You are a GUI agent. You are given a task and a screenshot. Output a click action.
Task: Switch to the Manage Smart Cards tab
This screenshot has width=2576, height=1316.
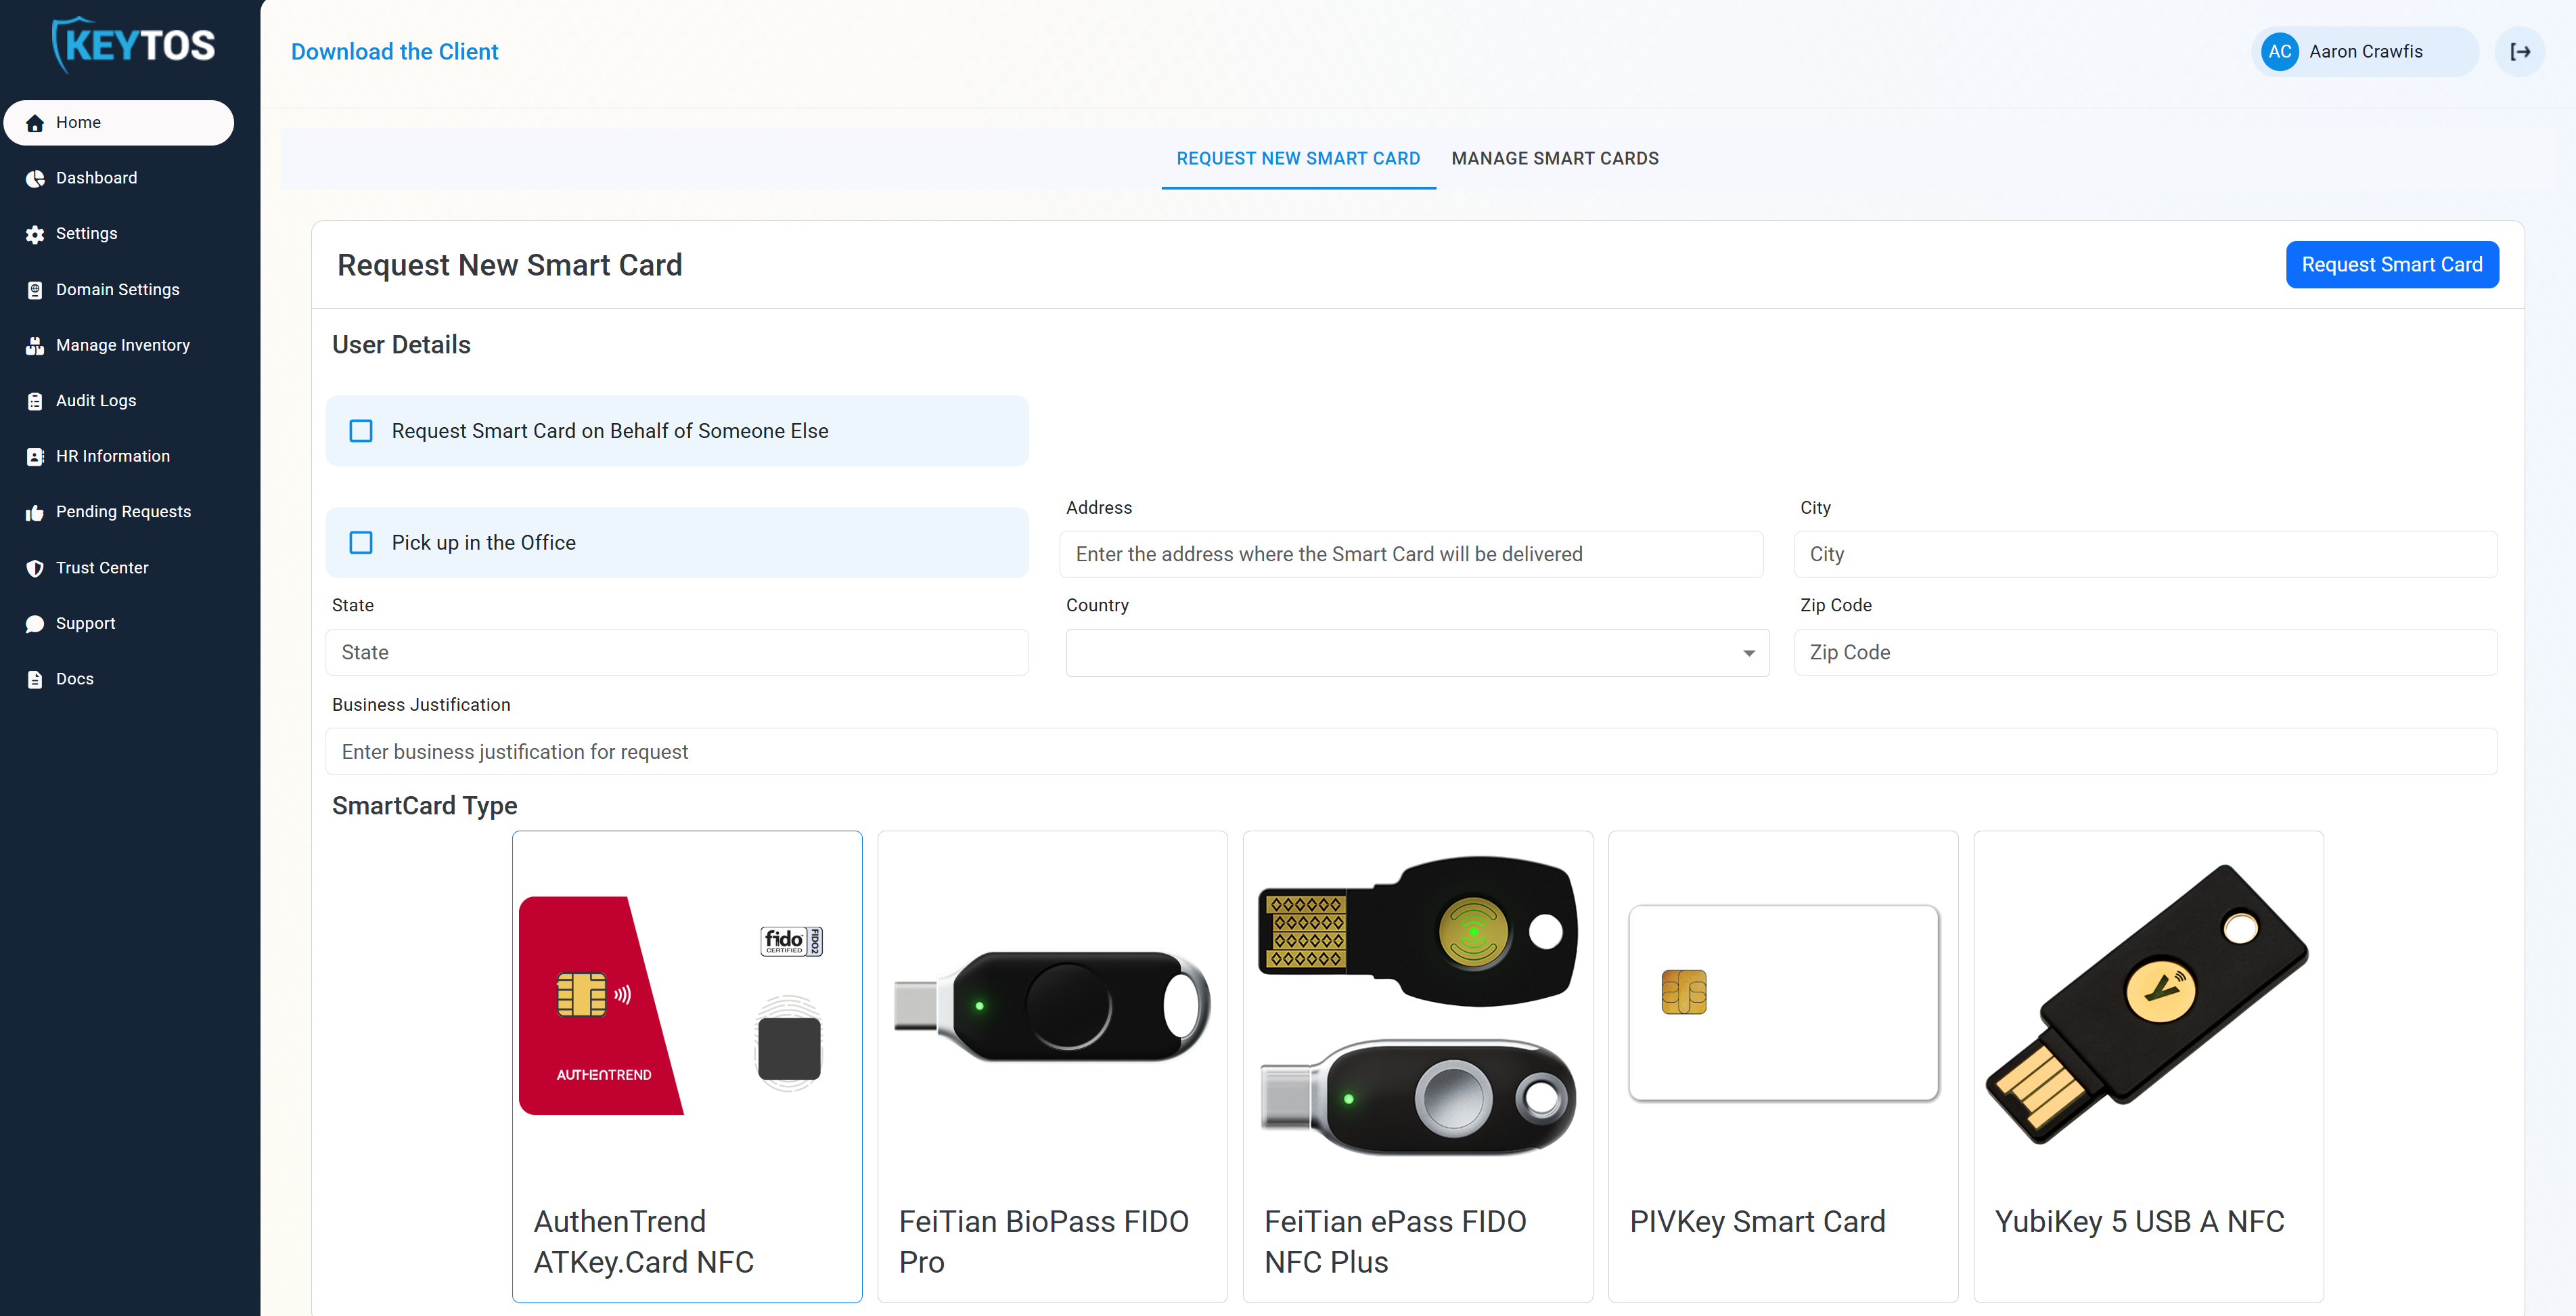[x=1555, y=157]
